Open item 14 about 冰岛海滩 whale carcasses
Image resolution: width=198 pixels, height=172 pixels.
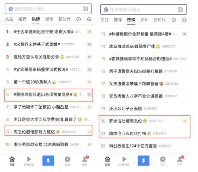(144, 46)
